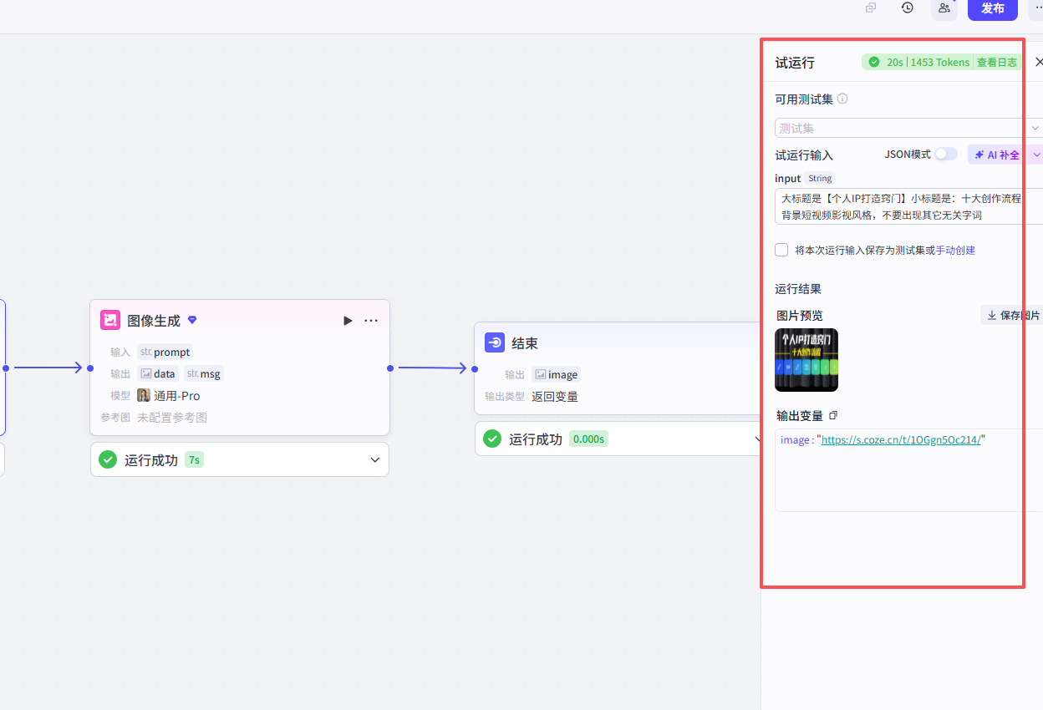Click the 结束 node purple icon
The height and width of the screenshot is (710, 1043).
(495, 342)
